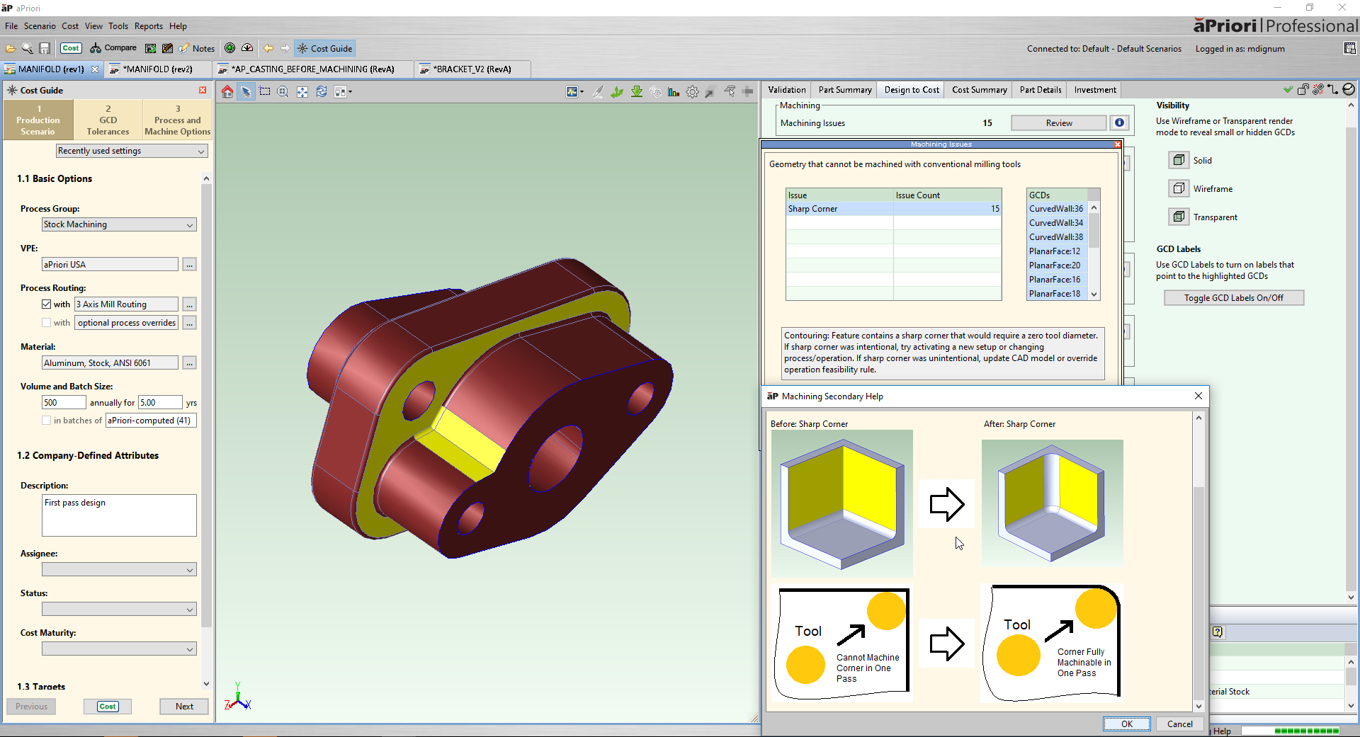Fit model to view with four-arrows icon
Screen dimensions: 1360x737
tap(302, 91)
